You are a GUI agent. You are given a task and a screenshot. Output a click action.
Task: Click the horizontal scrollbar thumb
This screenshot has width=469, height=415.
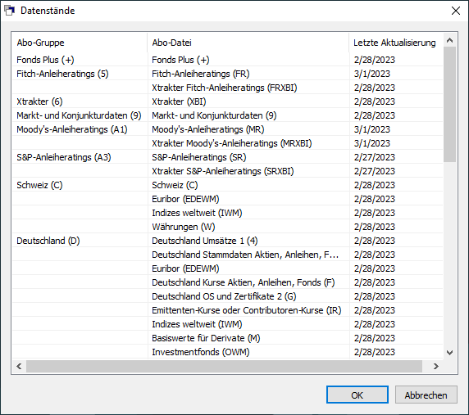[224, 366]
